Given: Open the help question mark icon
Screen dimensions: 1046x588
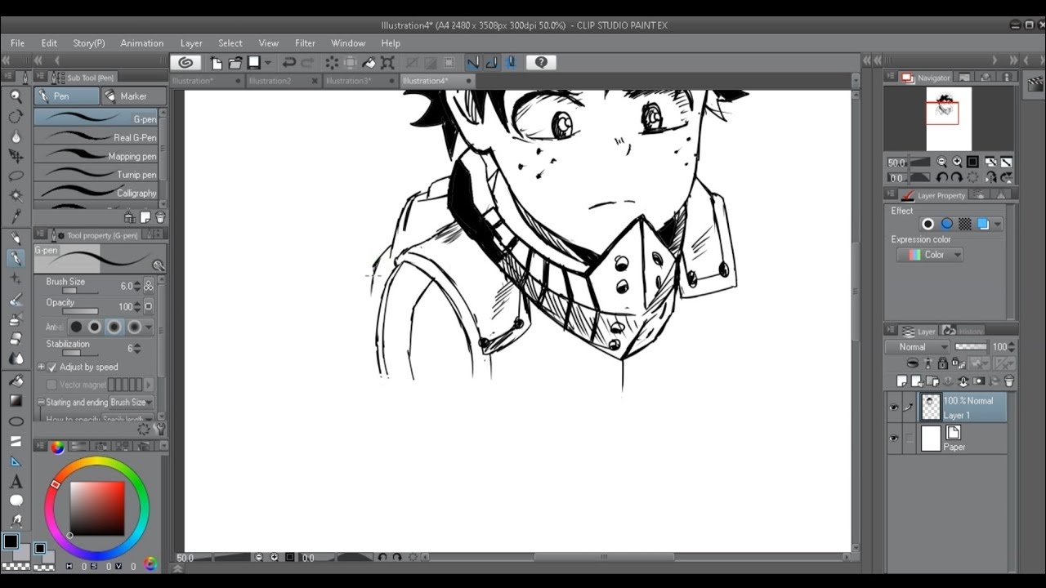Looking at the screenshot, I should tap(540, 62).
